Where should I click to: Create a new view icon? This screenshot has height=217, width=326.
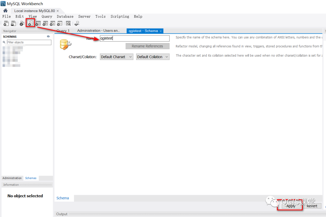[45, 23]
